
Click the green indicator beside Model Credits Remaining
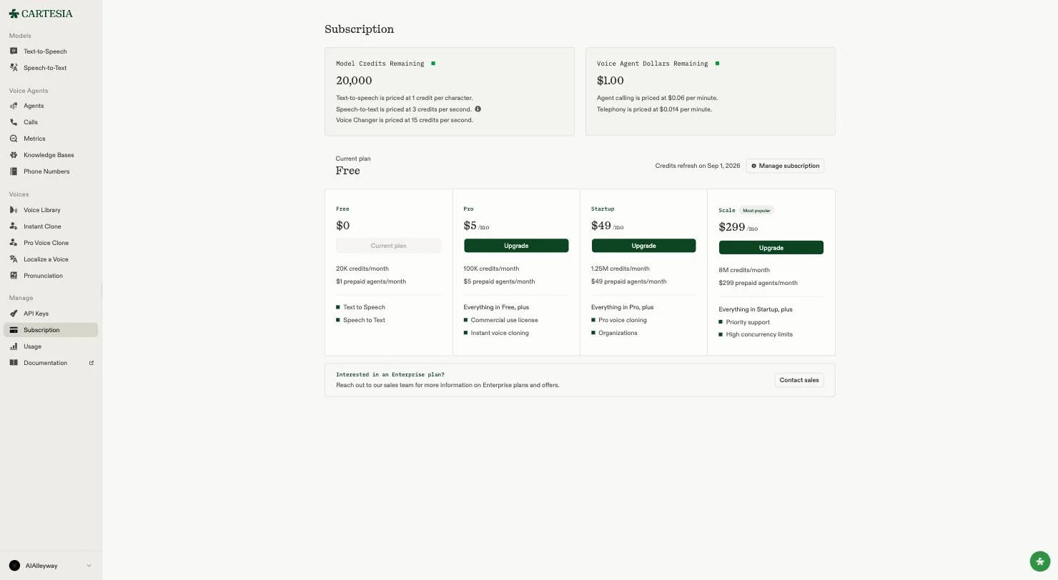click(x=433, y=64)
